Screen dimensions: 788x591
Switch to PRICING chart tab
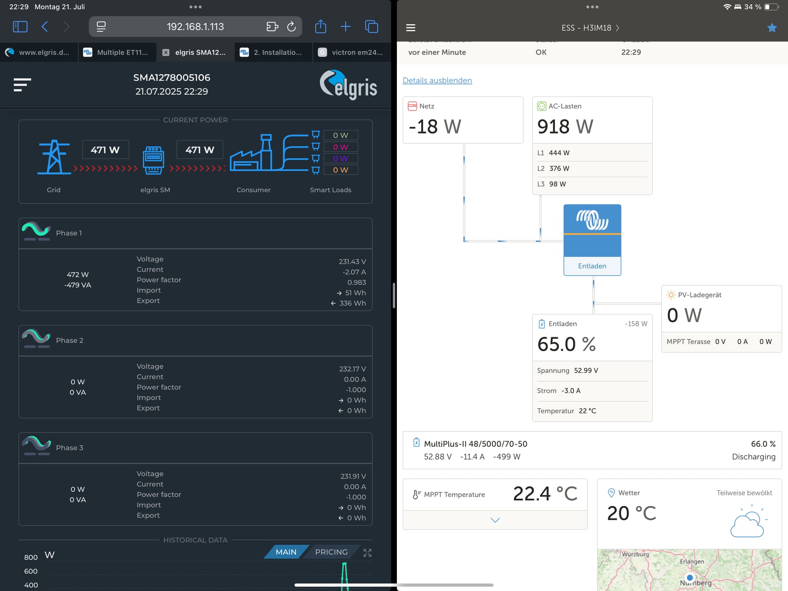click(331, 552)
